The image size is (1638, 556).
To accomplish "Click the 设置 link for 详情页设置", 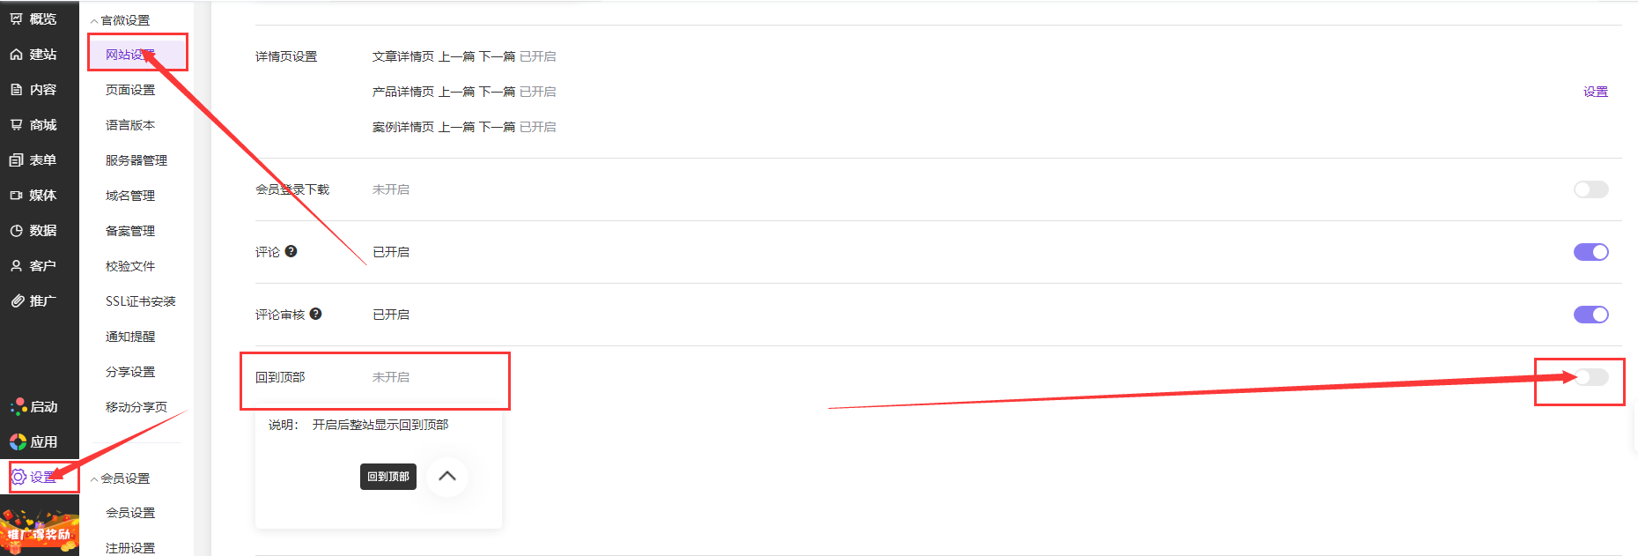I will [1595, 92].
